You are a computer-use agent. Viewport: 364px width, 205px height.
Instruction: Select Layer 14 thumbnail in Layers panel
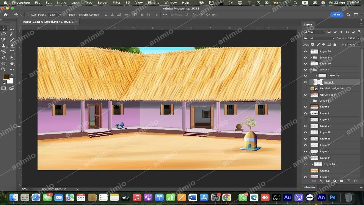[x=314, y=158]
